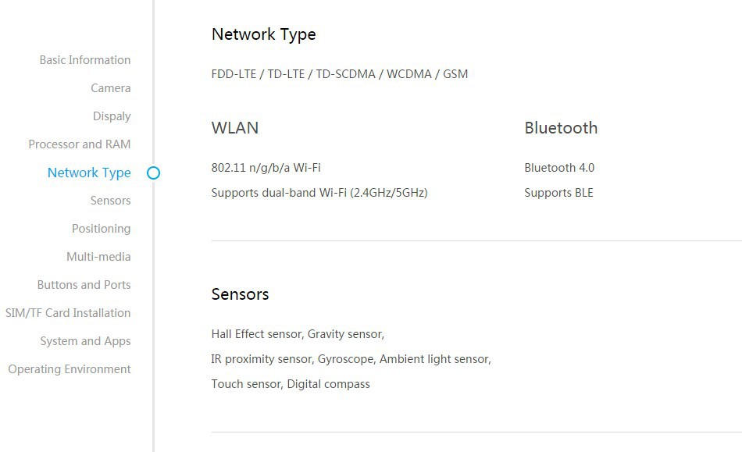The image size is (742, 452).
Task: Open Basic Information section in sidebar
Action: (85, 60)
